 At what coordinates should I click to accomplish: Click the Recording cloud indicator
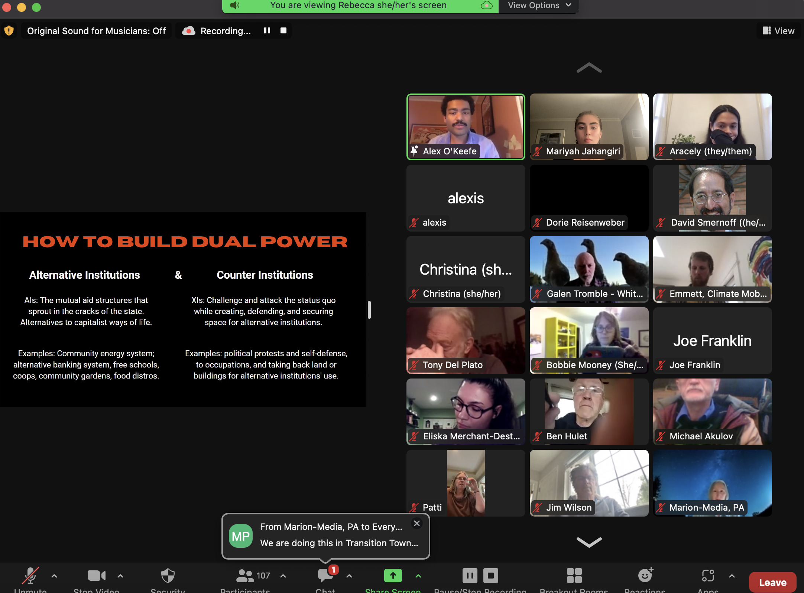point(189,31)
